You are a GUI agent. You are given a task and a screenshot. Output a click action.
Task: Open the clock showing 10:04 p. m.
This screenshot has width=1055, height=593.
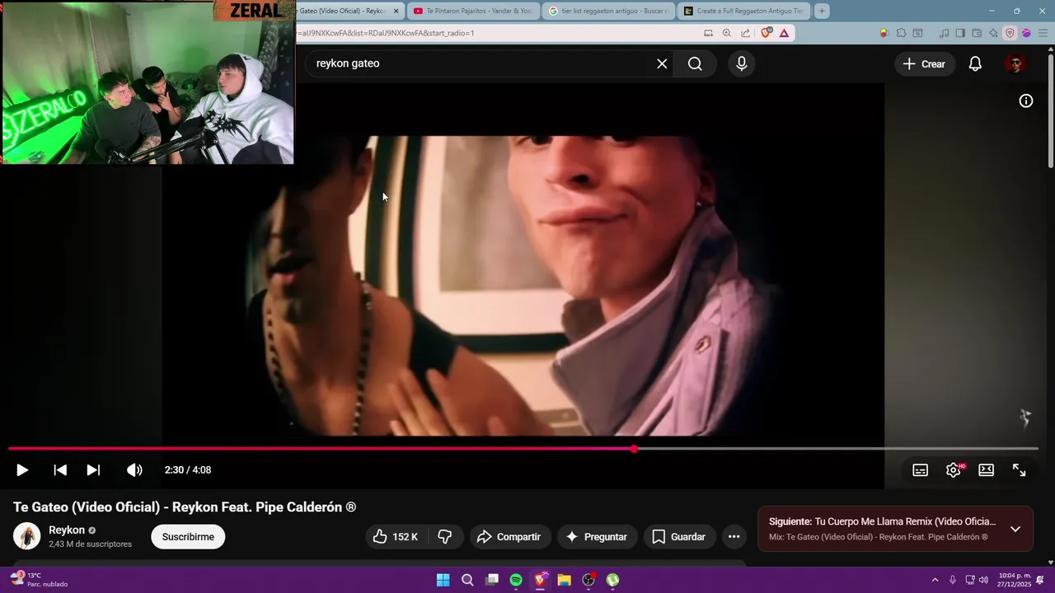coord(1015,580)
